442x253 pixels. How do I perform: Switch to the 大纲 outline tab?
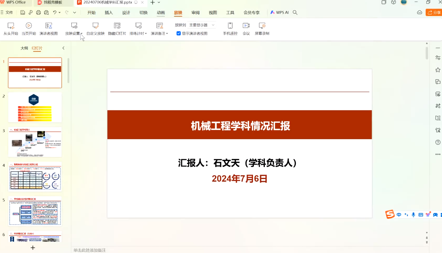[x=24, y=48]
